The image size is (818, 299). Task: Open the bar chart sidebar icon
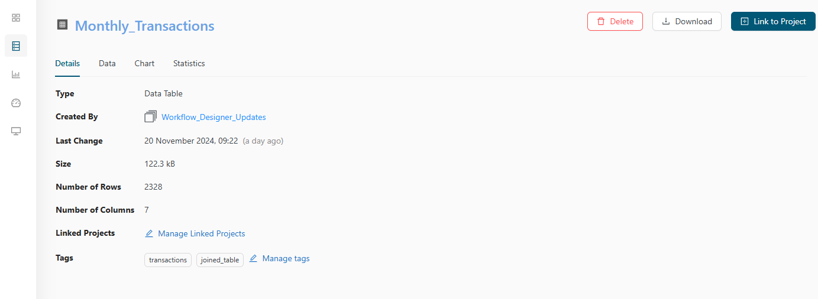point(16,74)
